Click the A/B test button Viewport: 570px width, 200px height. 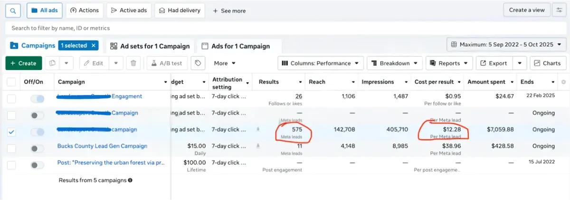click(x=167, y=63)
